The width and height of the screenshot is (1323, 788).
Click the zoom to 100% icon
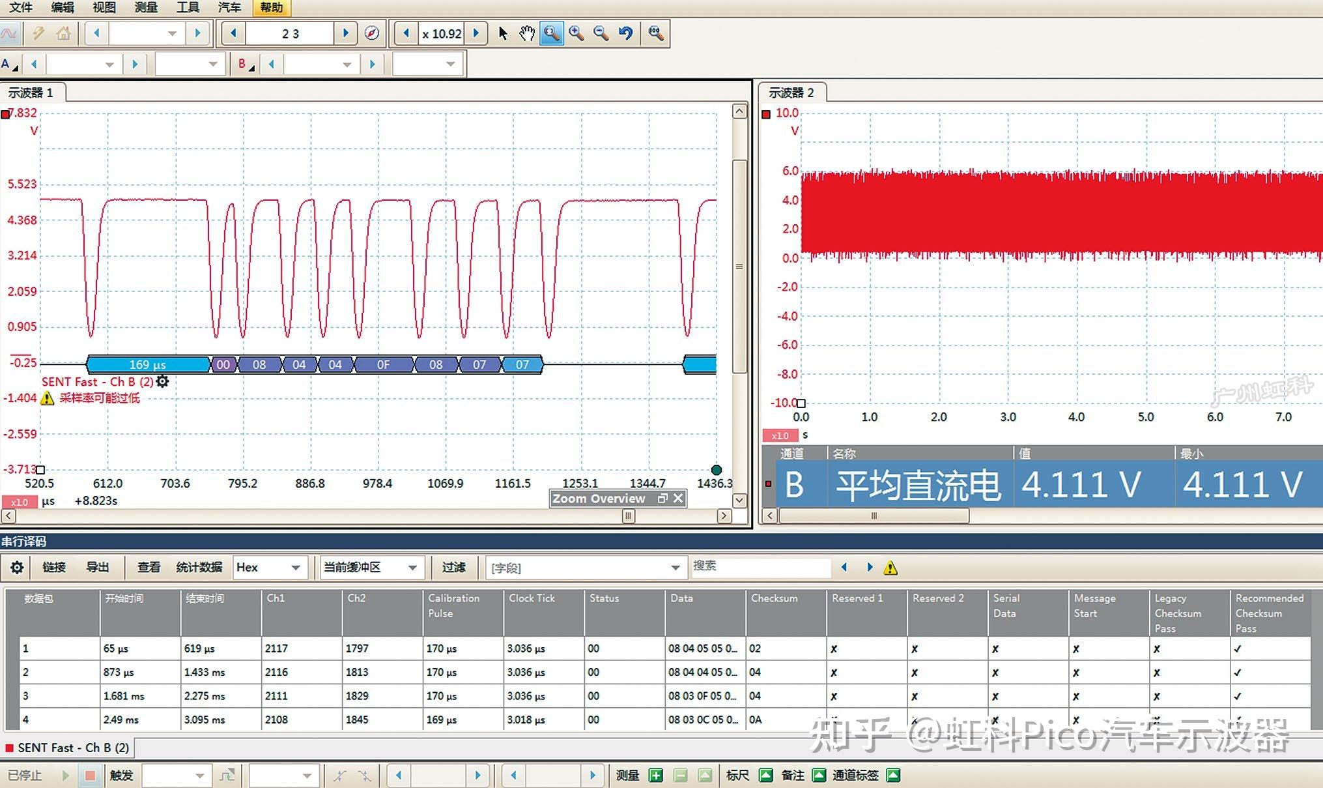tap(655, 33)
